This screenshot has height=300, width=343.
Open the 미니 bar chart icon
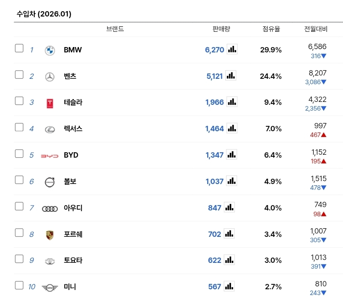point(229,286)
